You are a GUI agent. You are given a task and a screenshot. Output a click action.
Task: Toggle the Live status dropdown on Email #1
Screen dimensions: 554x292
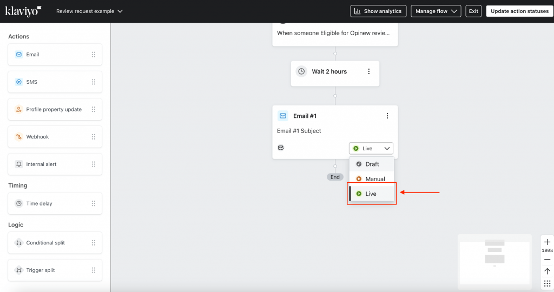coord(371,148)
